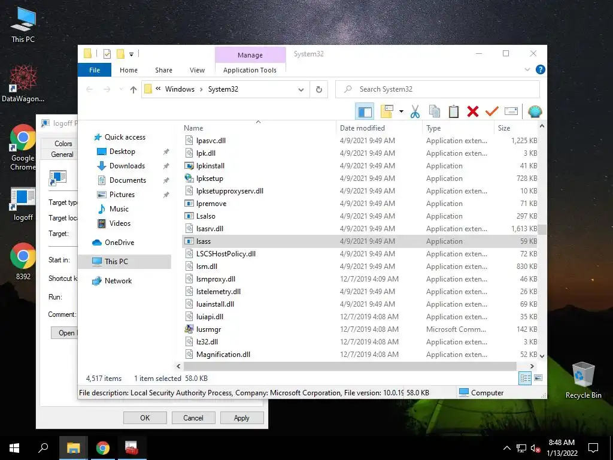
Task: Expand hidden path chevrons in address bar
Action: [x=158, y=89]
